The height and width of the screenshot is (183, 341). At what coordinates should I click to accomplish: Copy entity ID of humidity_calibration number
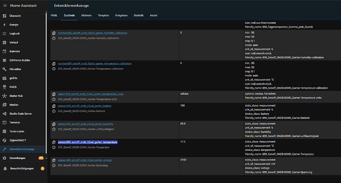coord(54,33)
